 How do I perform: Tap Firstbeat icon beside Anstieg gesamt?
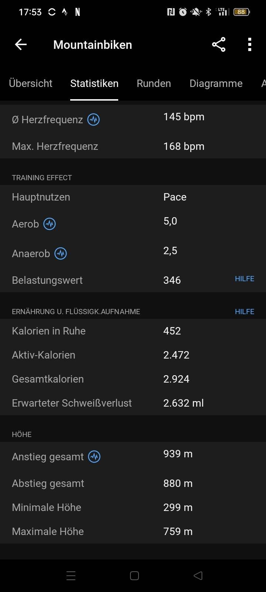[94, 457]
